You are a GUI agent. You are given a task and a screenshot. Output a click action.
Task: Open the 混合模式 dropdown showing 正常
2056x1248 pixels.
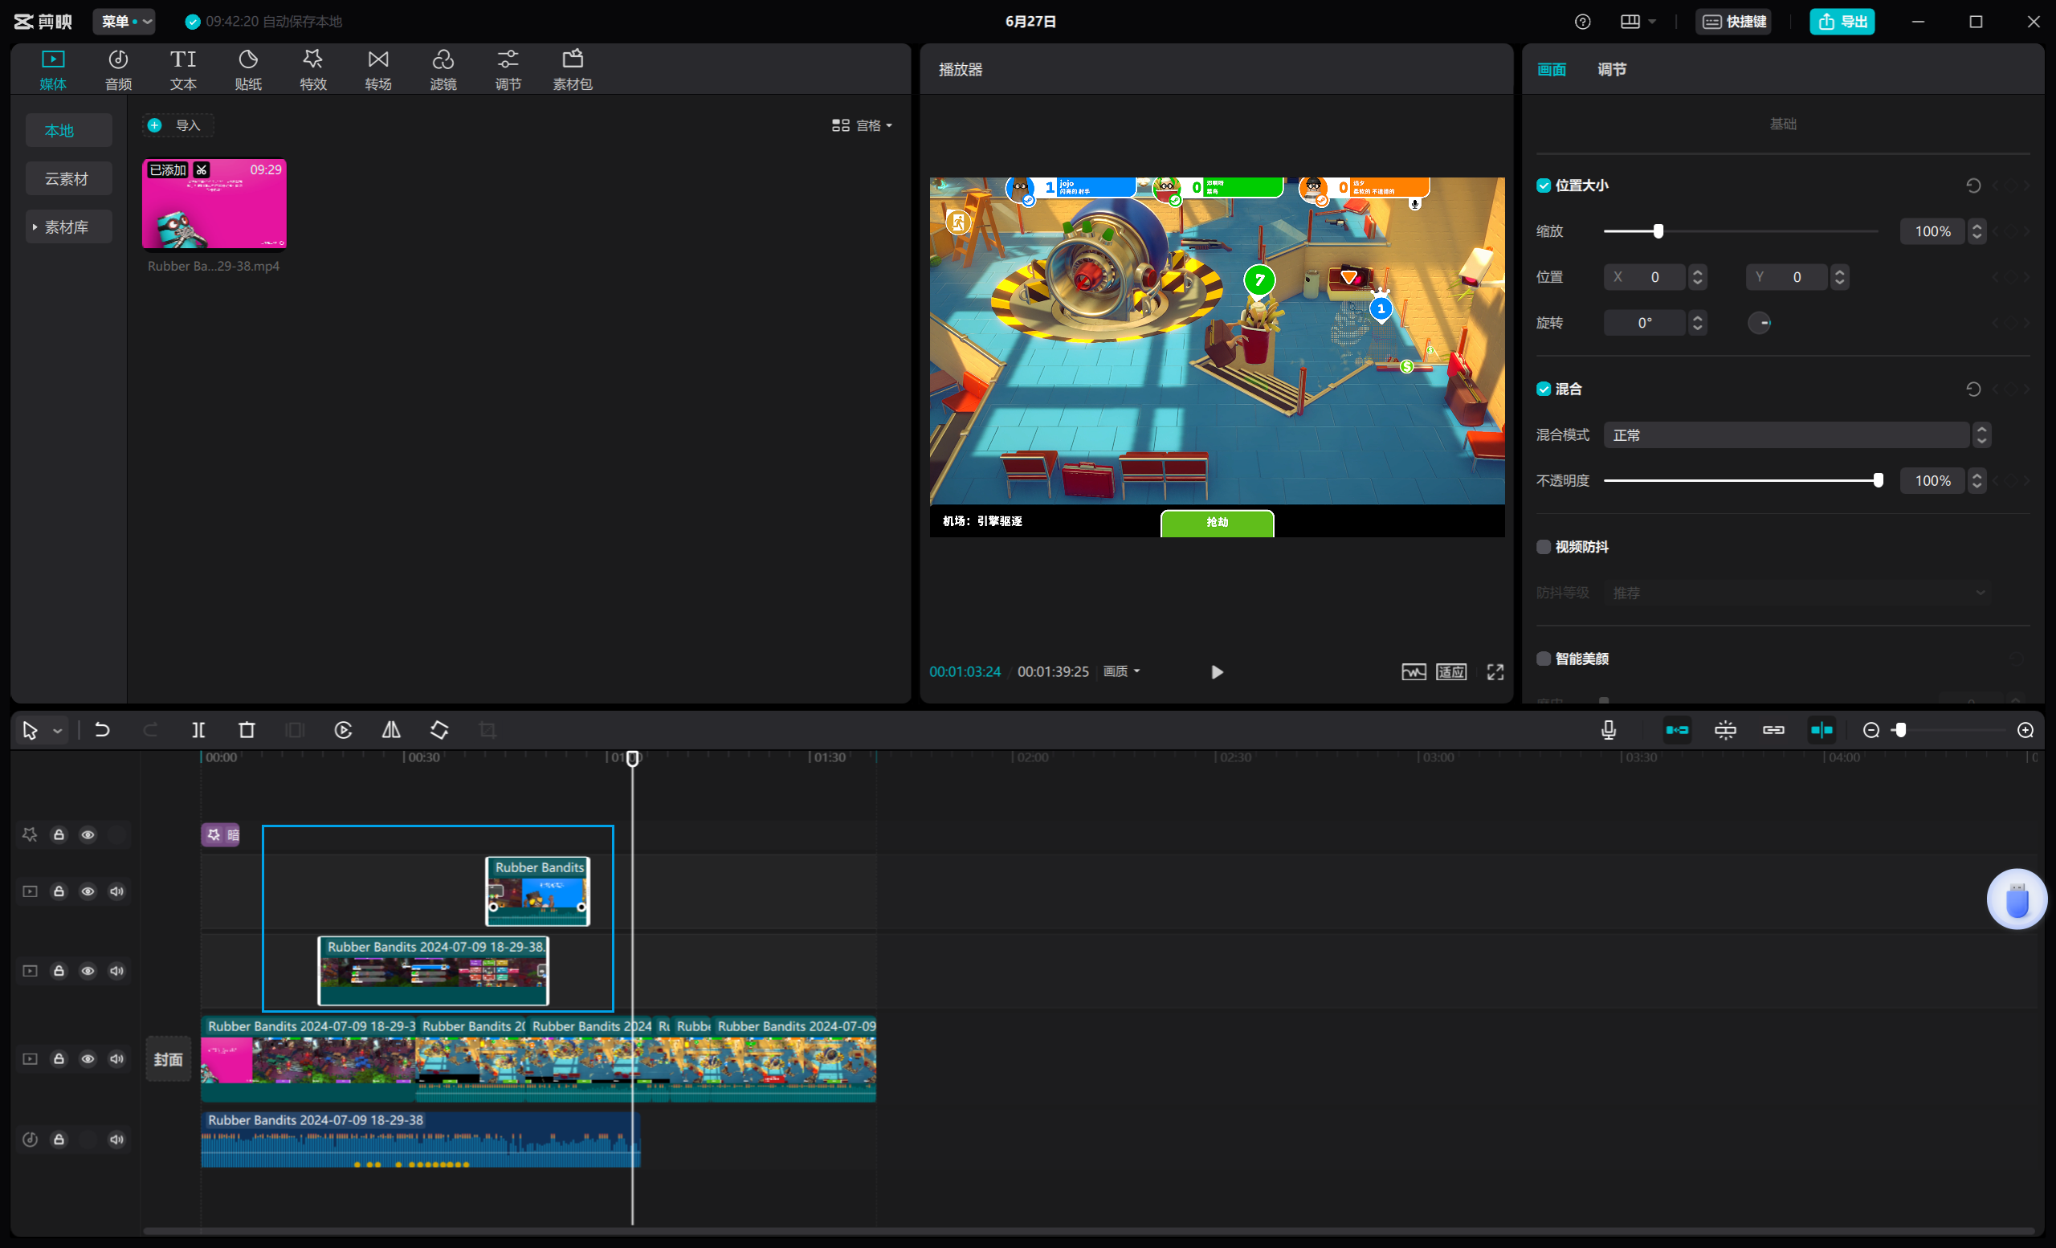point(1797,434)
